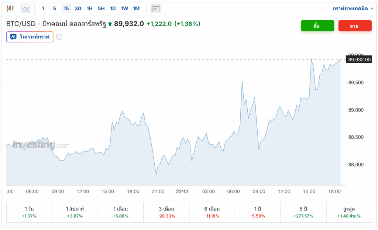Open กราฟทางเทคนิค technical chart link
This screenshot has width=378, height=230.
(352, 8)
